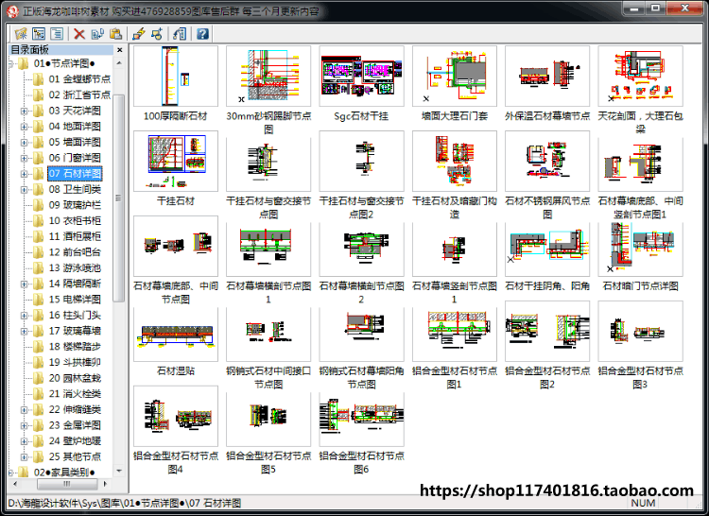The image size is (709, 516).
Task: Select the 石材湿贴 drawing thumbnail
Action: (x=176, y=334)
